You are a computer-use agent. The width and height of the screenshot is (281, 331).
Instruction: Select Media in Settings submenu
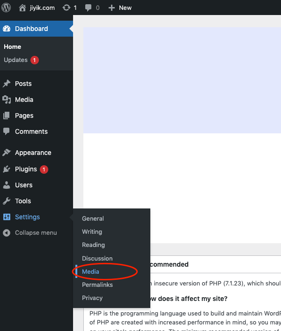click(90, 272)
